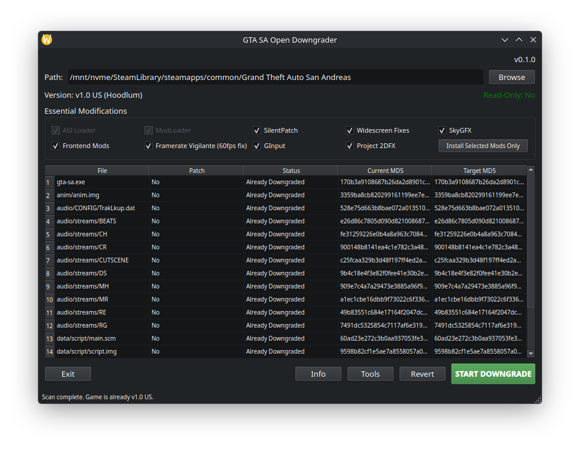Screen dimensions: 580x449
Task: Select data/script/script.img file cell
Action: point(102,351)
